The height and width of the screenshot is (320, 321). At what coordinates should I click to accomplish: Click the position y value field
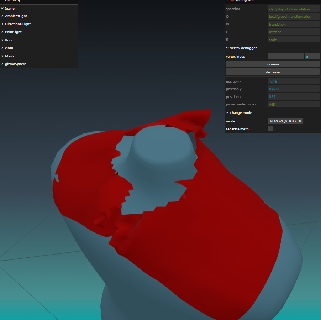[x=294, y=89]
